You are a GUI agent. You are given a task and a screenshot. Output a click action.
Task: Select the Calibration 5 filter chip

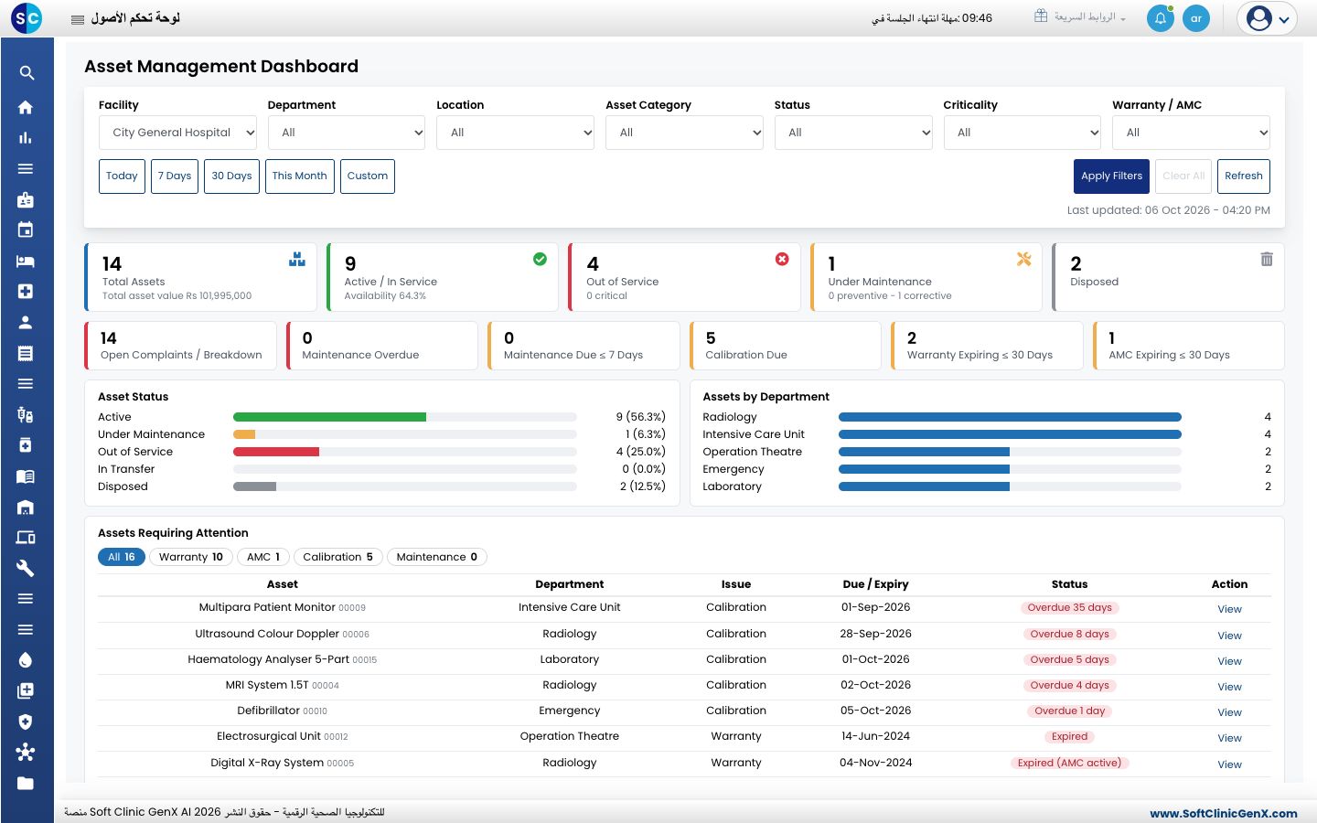pos(337,557)
